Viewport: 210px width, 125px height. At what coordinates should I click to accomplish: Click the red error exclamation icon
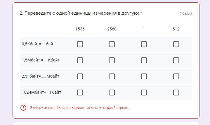click(23, 108)
